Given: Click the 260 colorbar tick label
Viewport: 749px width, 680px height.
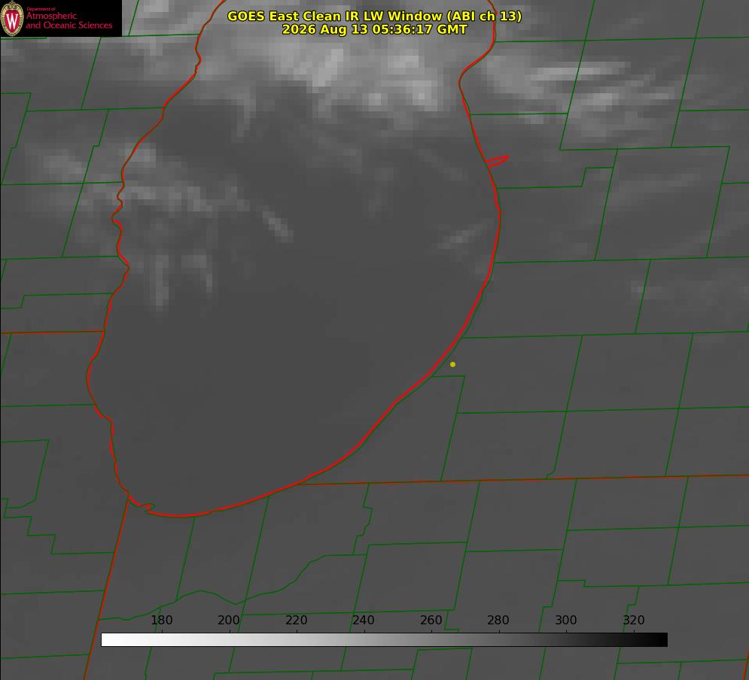Looking at the screenshot, I should click(x=431, y=620).
